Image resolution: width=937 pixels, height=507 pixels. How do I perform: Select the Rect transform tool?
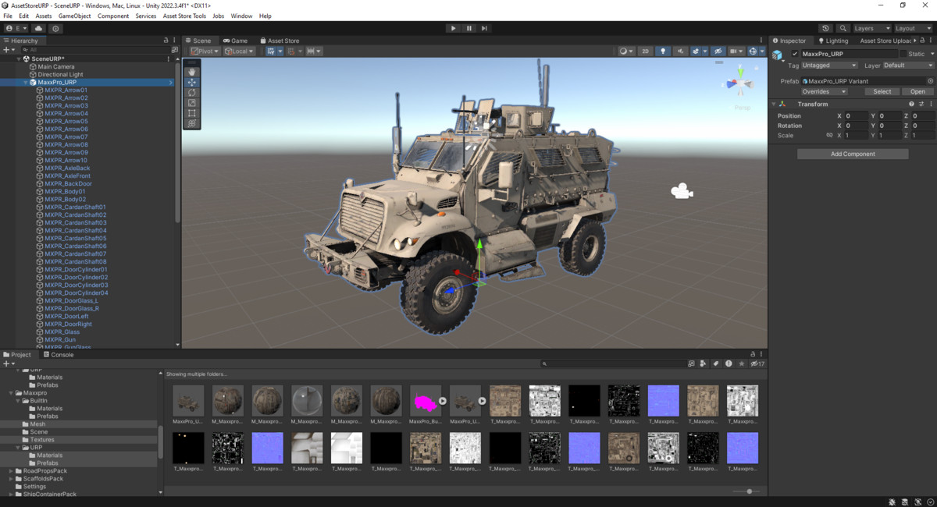pyautogui.click(x=192, y=112)
